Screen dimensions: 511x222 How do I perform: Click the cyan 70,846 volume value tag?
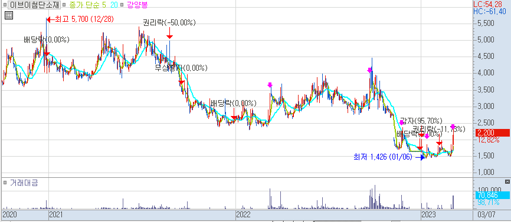click(493, 196)
